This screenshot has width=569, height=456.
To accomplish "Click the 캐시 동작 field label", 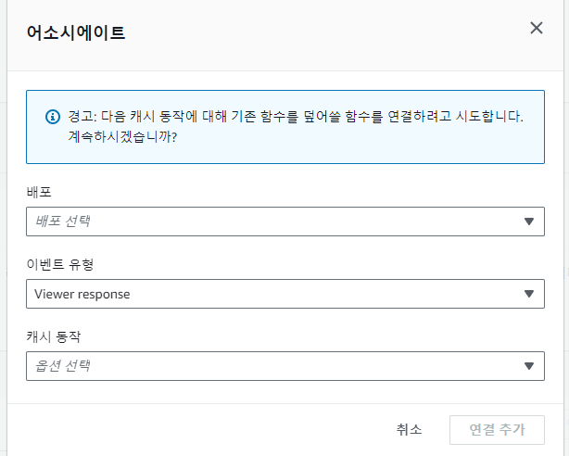I will click(54, 336).
